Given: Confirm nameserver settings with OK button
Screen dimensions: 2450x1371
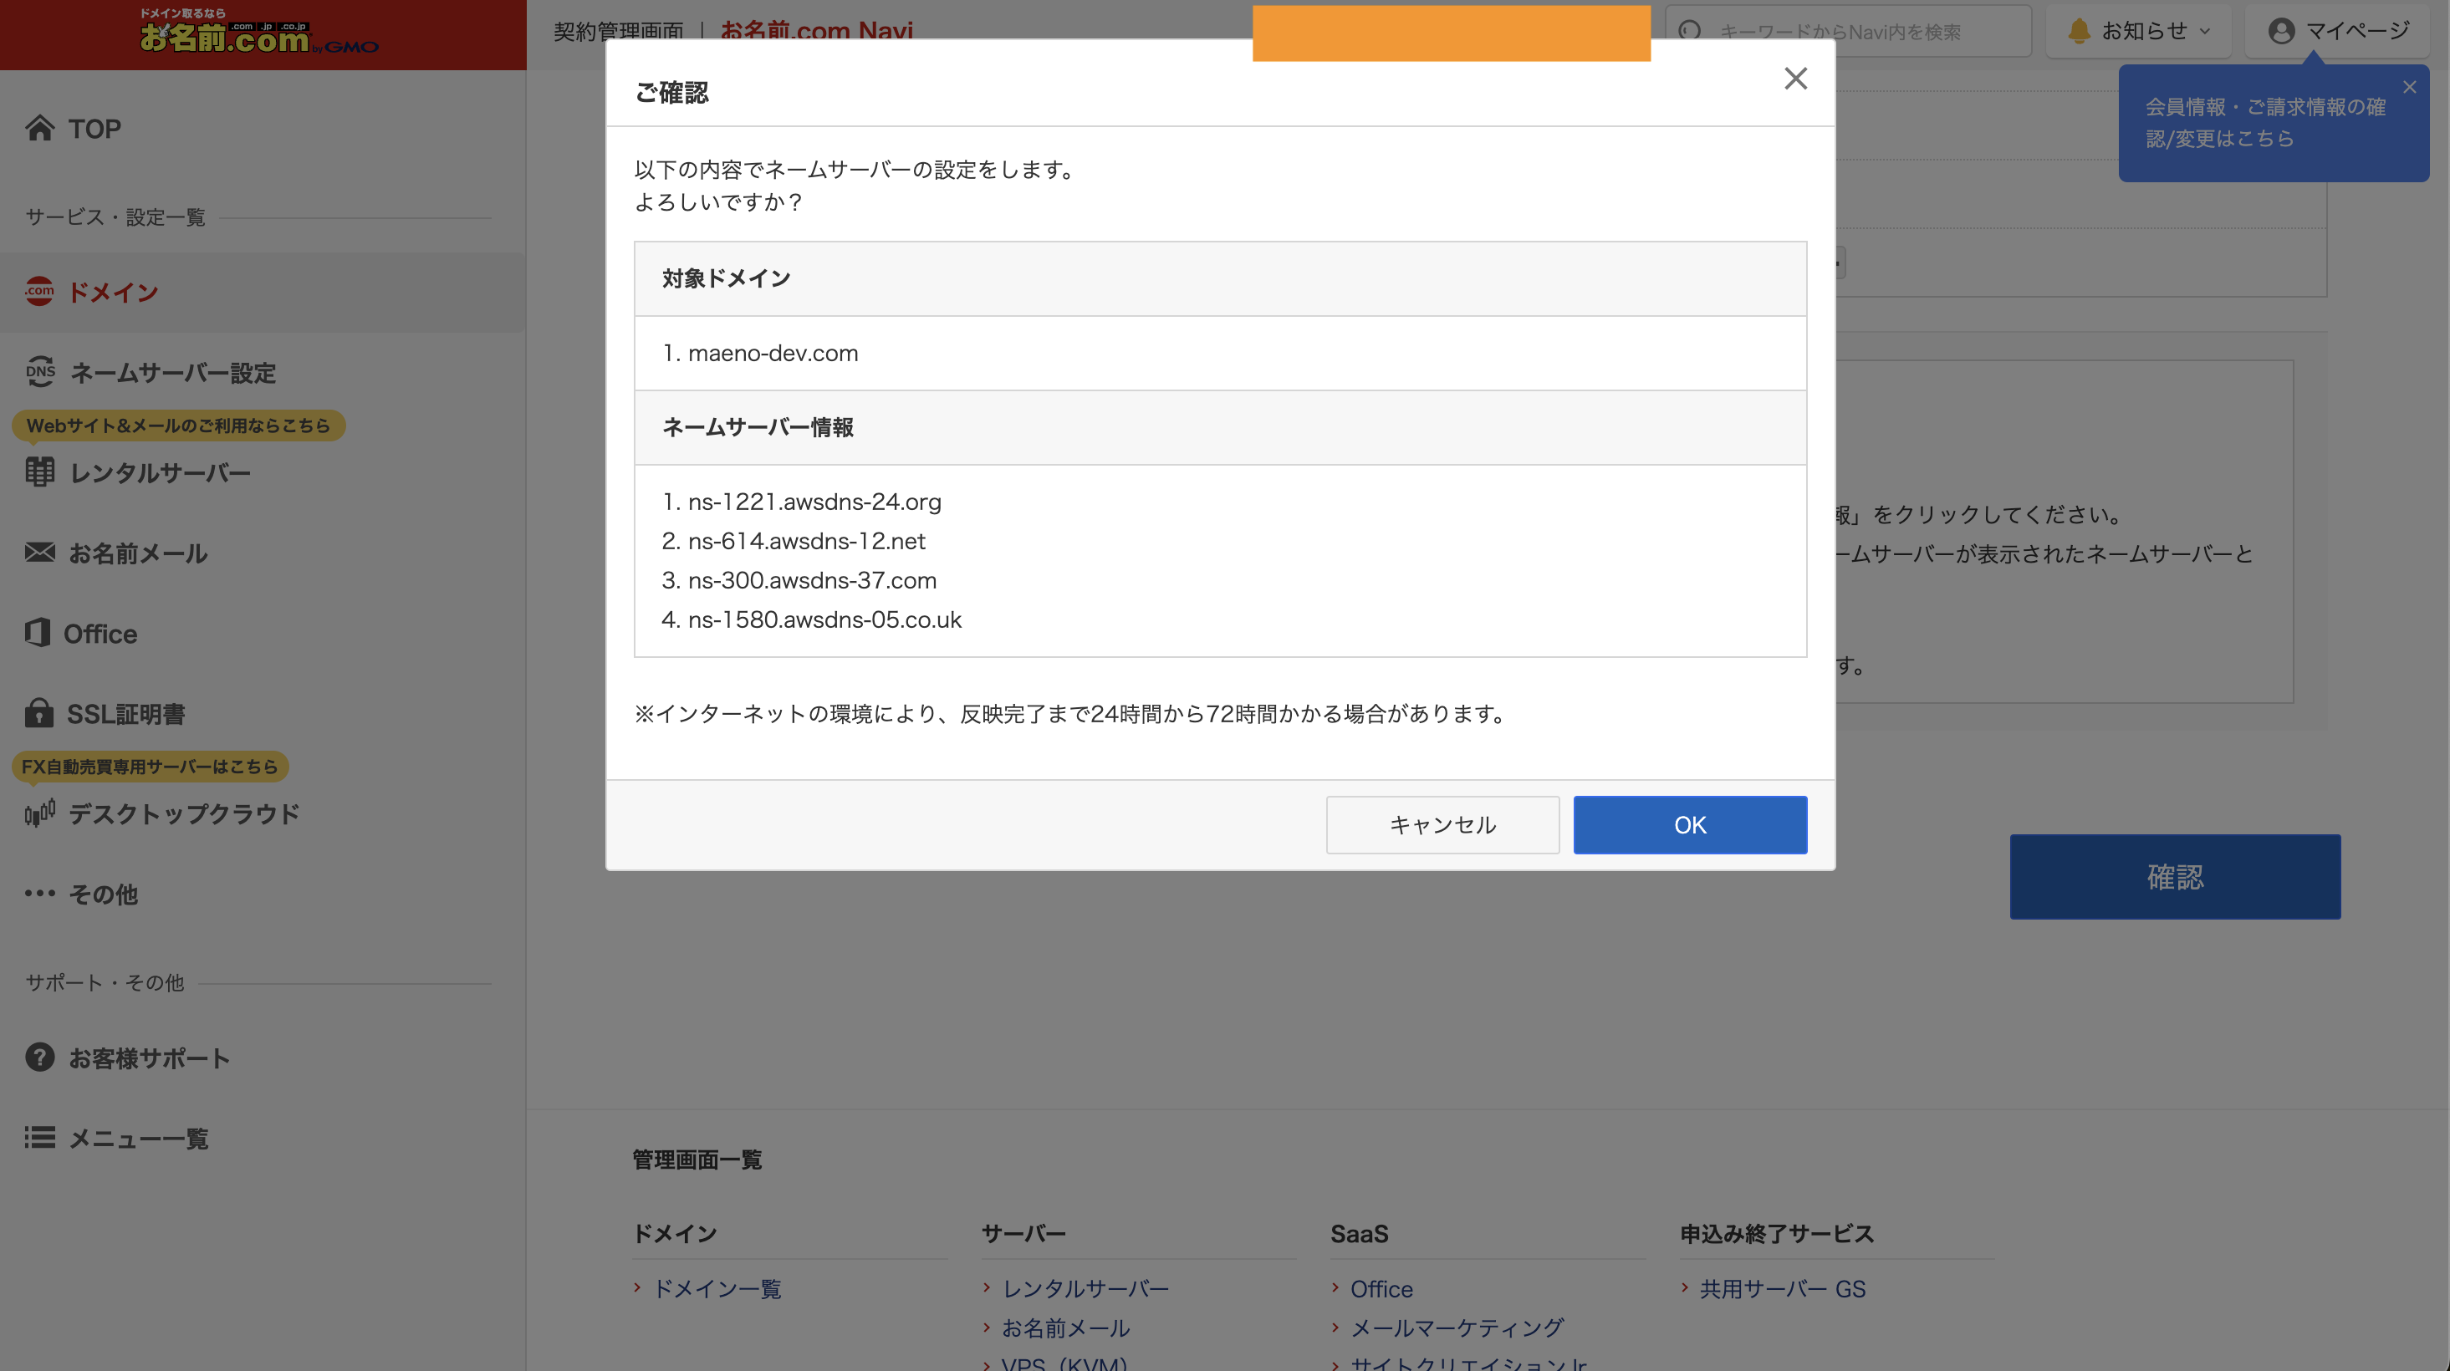Looking at the screenshot, I should tap(1690, 824).
